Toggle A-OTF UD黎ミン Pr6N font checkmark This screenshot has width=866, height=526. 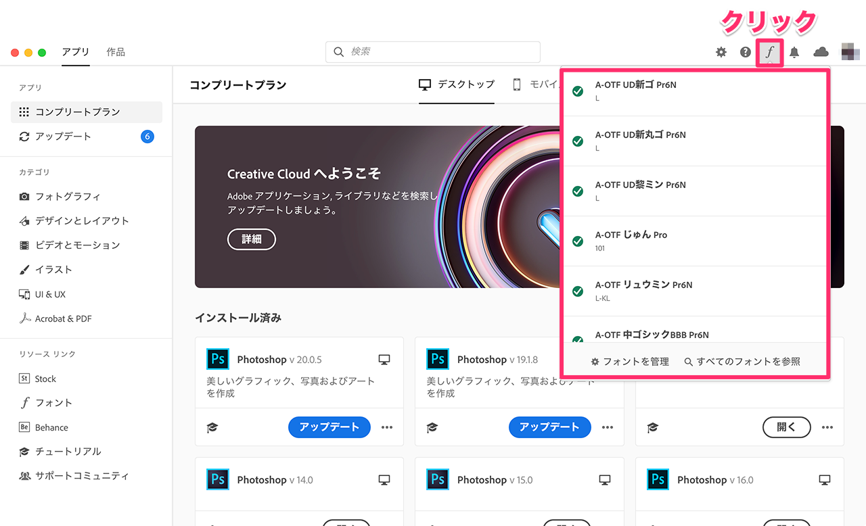(x=578, y=191)
